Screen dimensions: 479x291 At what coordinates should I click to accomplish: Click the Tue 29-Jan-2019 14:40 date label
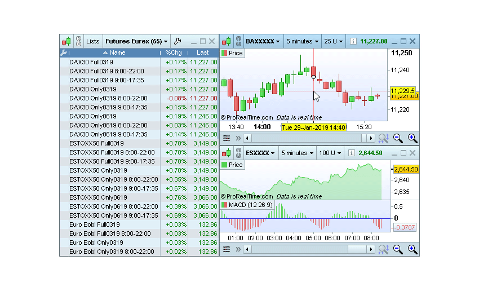314,127
